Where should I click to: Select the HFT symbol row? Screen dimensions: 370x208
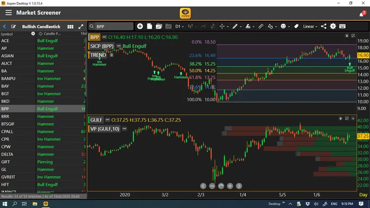point(43,185)
